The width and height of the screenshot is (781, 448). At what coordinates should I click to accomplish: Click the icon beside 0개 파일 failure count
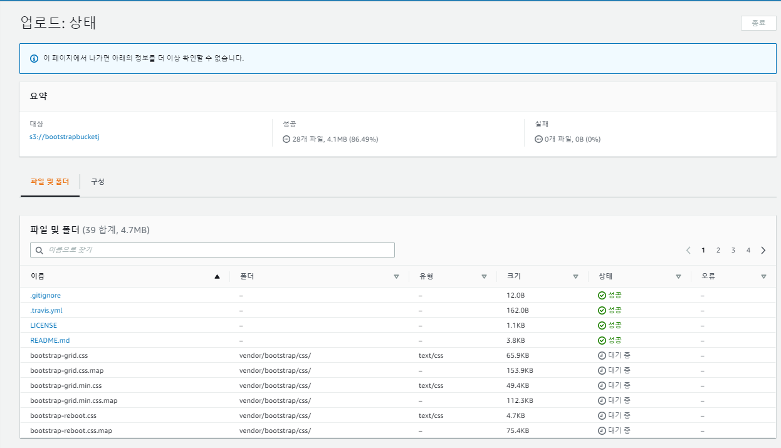538,139
